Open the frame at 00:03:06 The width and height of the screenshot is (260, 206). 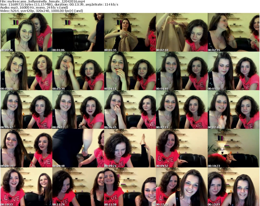point(26,71)
